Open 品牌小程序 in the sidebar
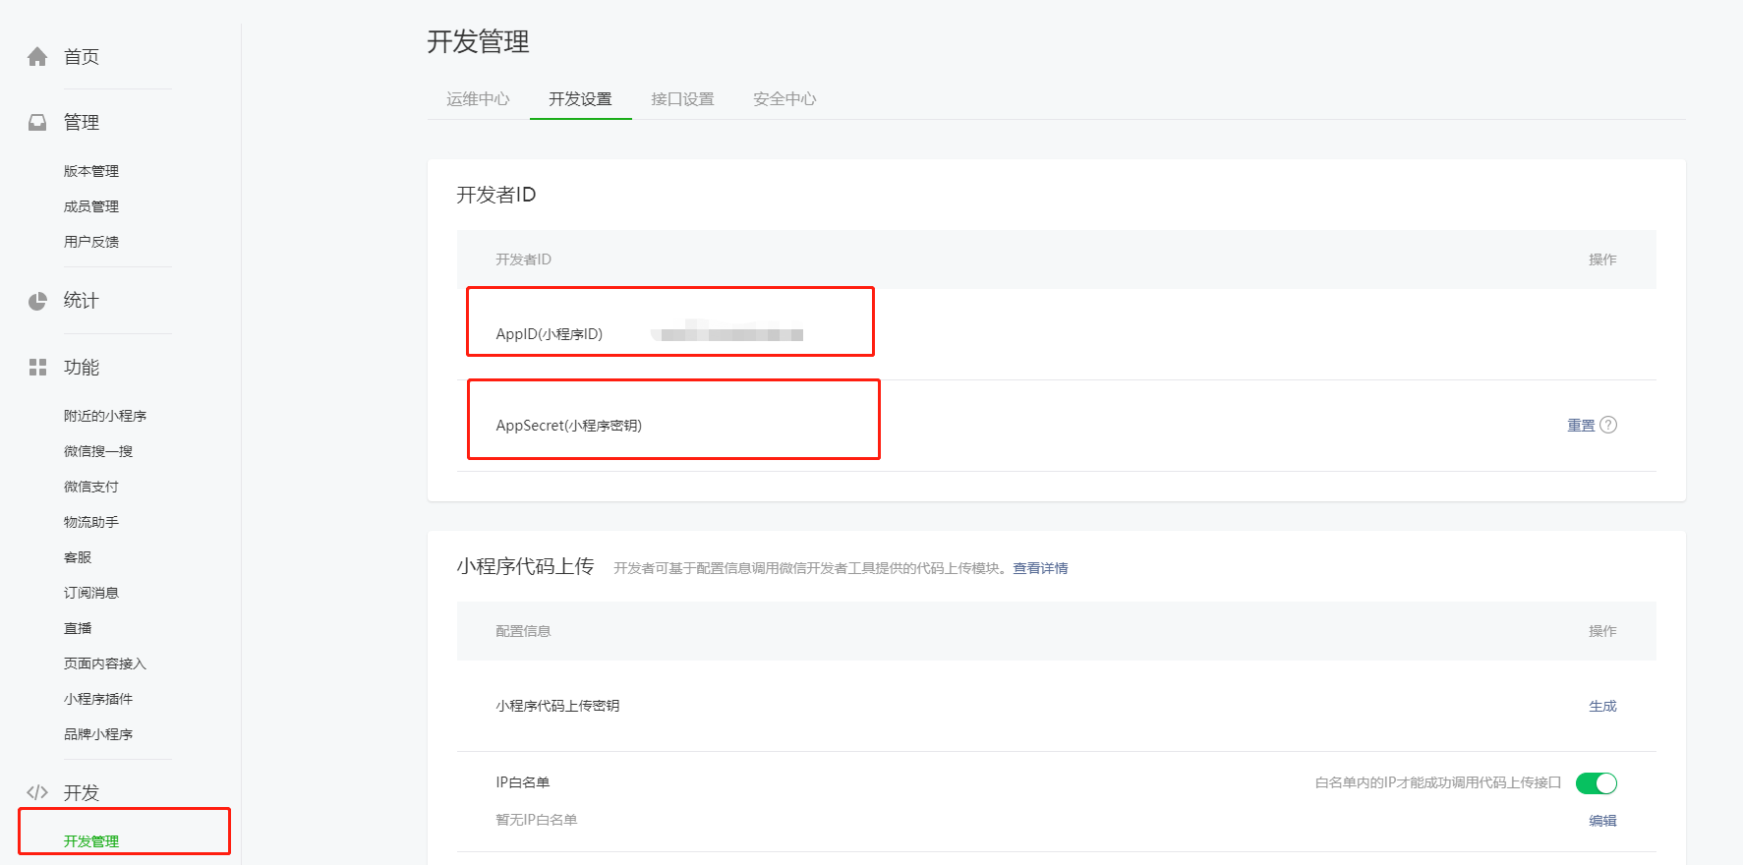The height and width of the screenshot is (865, 1743). [98, 734]
